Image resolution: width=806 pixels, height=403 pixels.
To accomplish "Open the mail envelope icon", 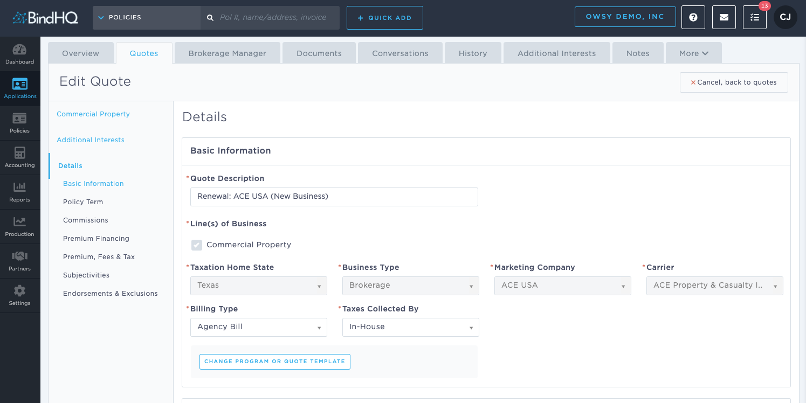I will click(724, 17).
